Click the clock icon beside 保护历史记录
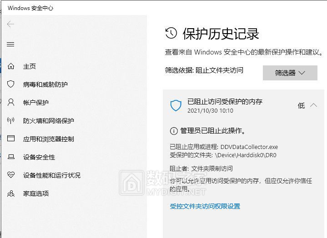This screenshot has width=327, height=238. (171, 33)
